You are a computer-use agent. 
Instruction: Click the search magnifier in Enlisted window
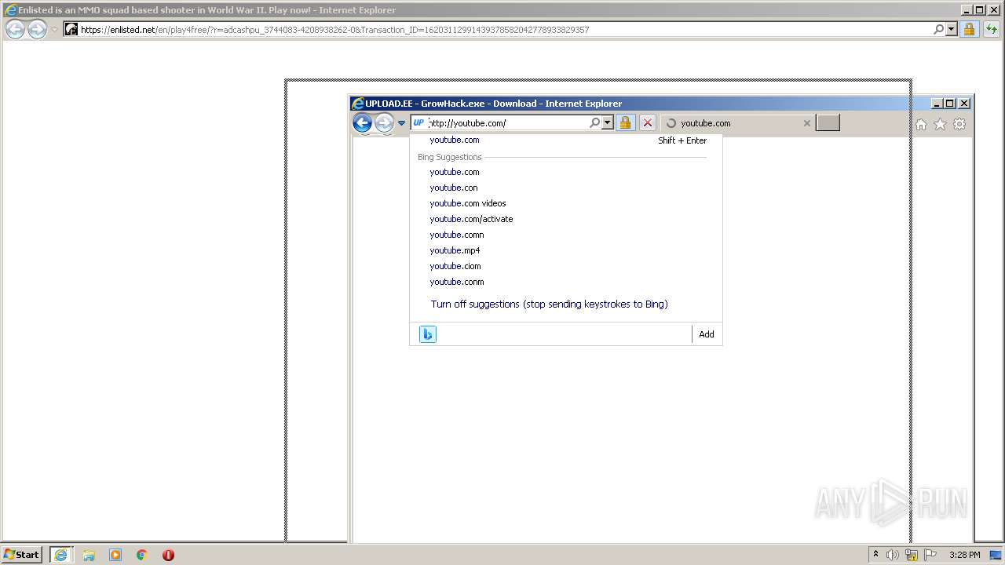click(x=938, y=29)
